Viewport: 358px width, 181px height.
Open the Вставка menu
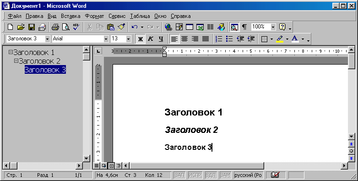[x=71, y=16]
